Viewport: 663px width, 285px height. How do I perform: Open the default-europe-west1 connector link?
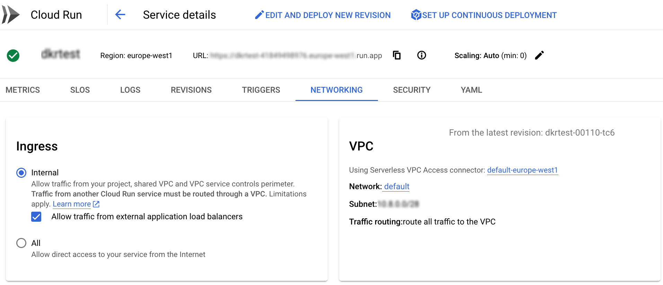pyautogui.click(x=522, y=170)
